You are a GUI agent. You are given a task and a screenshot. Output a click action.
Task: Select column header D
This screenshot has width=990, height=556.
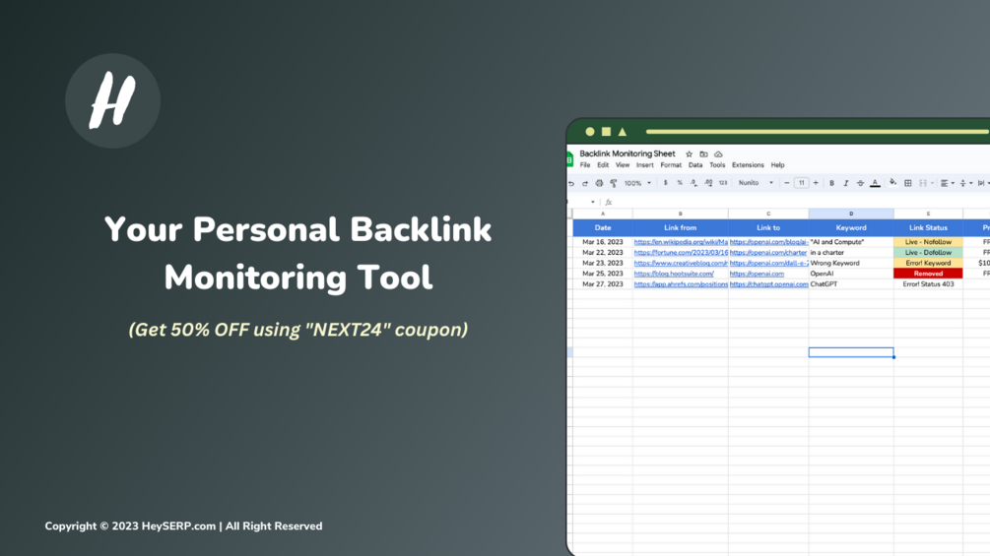click(x=850, y=214)
